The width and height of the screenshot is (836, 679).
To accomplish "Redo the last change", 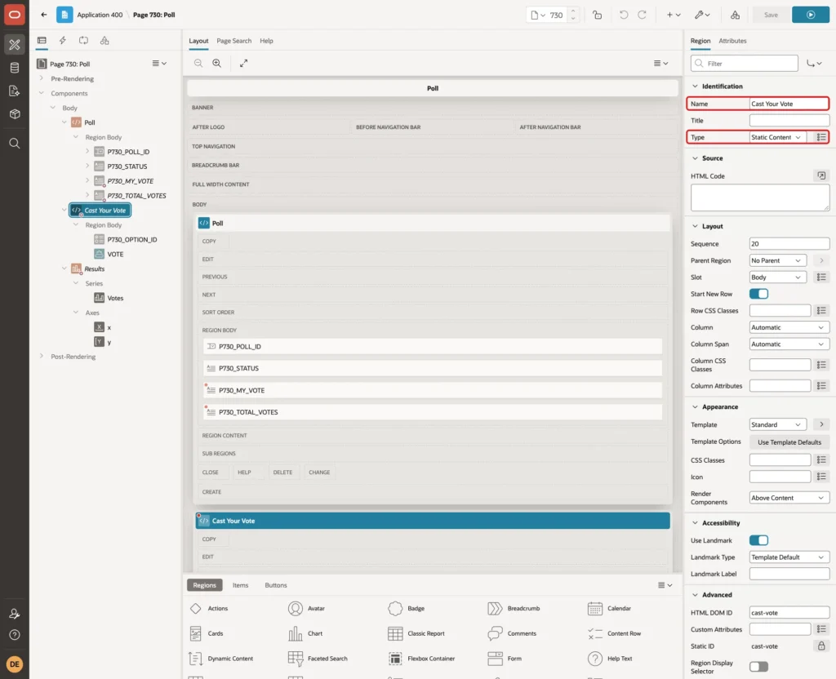I will pyautogui.click(x=642, y=15).
